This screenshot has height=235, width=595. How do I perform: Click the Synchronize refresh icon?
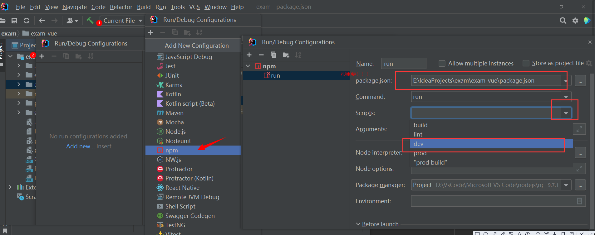pos(27,21)
